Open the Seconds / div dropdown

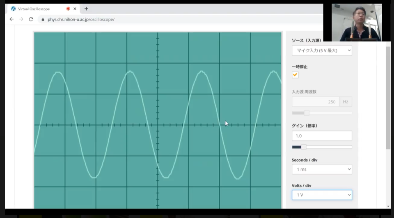tap(322, 169)
